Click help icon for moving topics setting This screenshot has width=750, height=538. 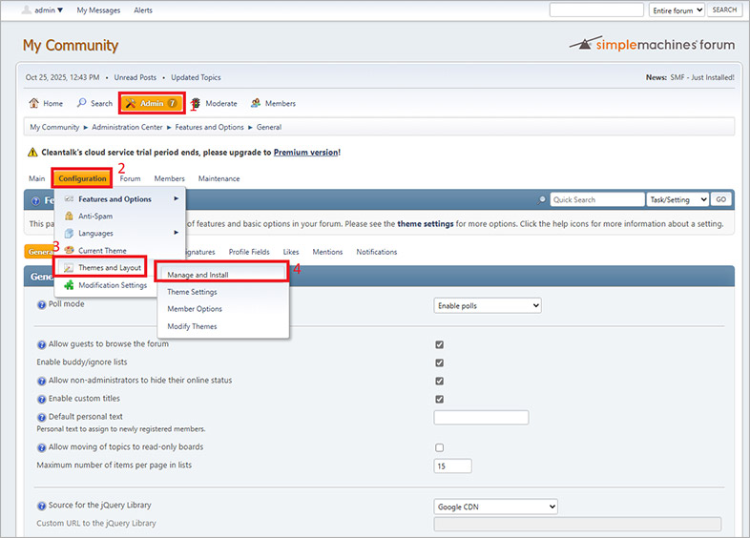42,447
